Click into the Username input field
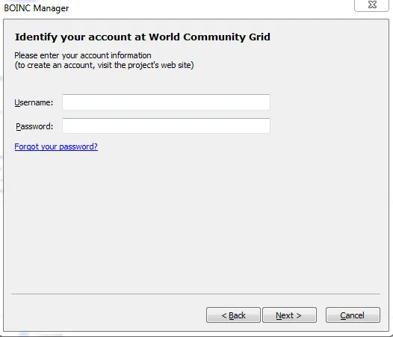 point(166,102)
